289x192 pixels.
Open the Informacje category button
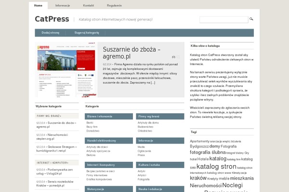160,141
